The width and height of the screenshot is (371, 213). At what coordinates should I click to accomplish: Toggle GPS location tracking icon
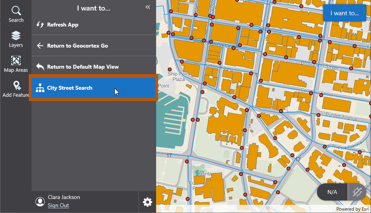pyautogui.click(x=356, y=192)
